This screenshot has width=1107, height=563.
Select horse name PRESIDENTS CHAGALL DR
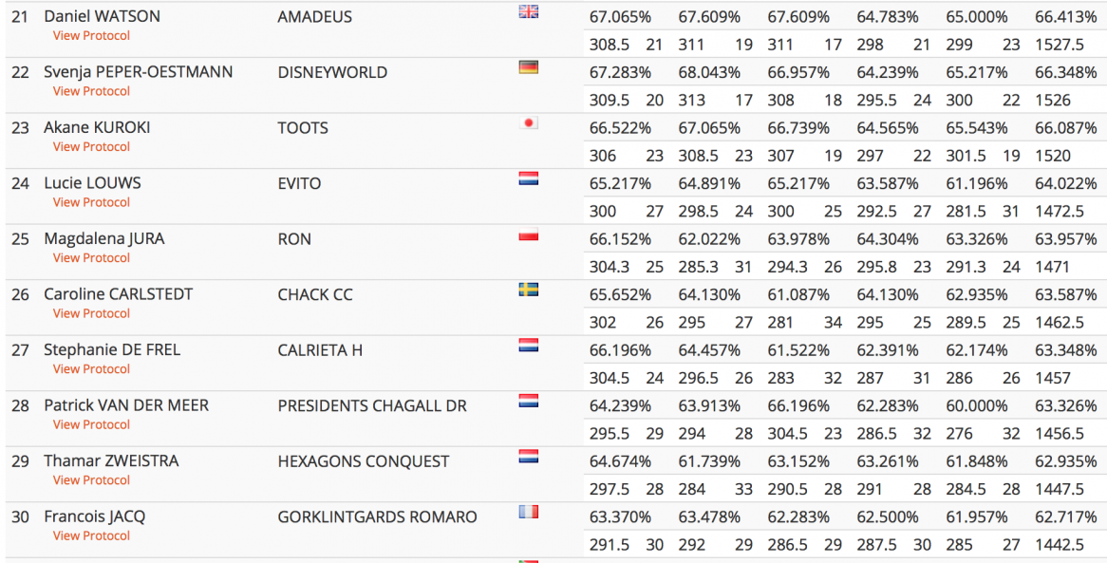pyautogui.click(x=372, y=405)
